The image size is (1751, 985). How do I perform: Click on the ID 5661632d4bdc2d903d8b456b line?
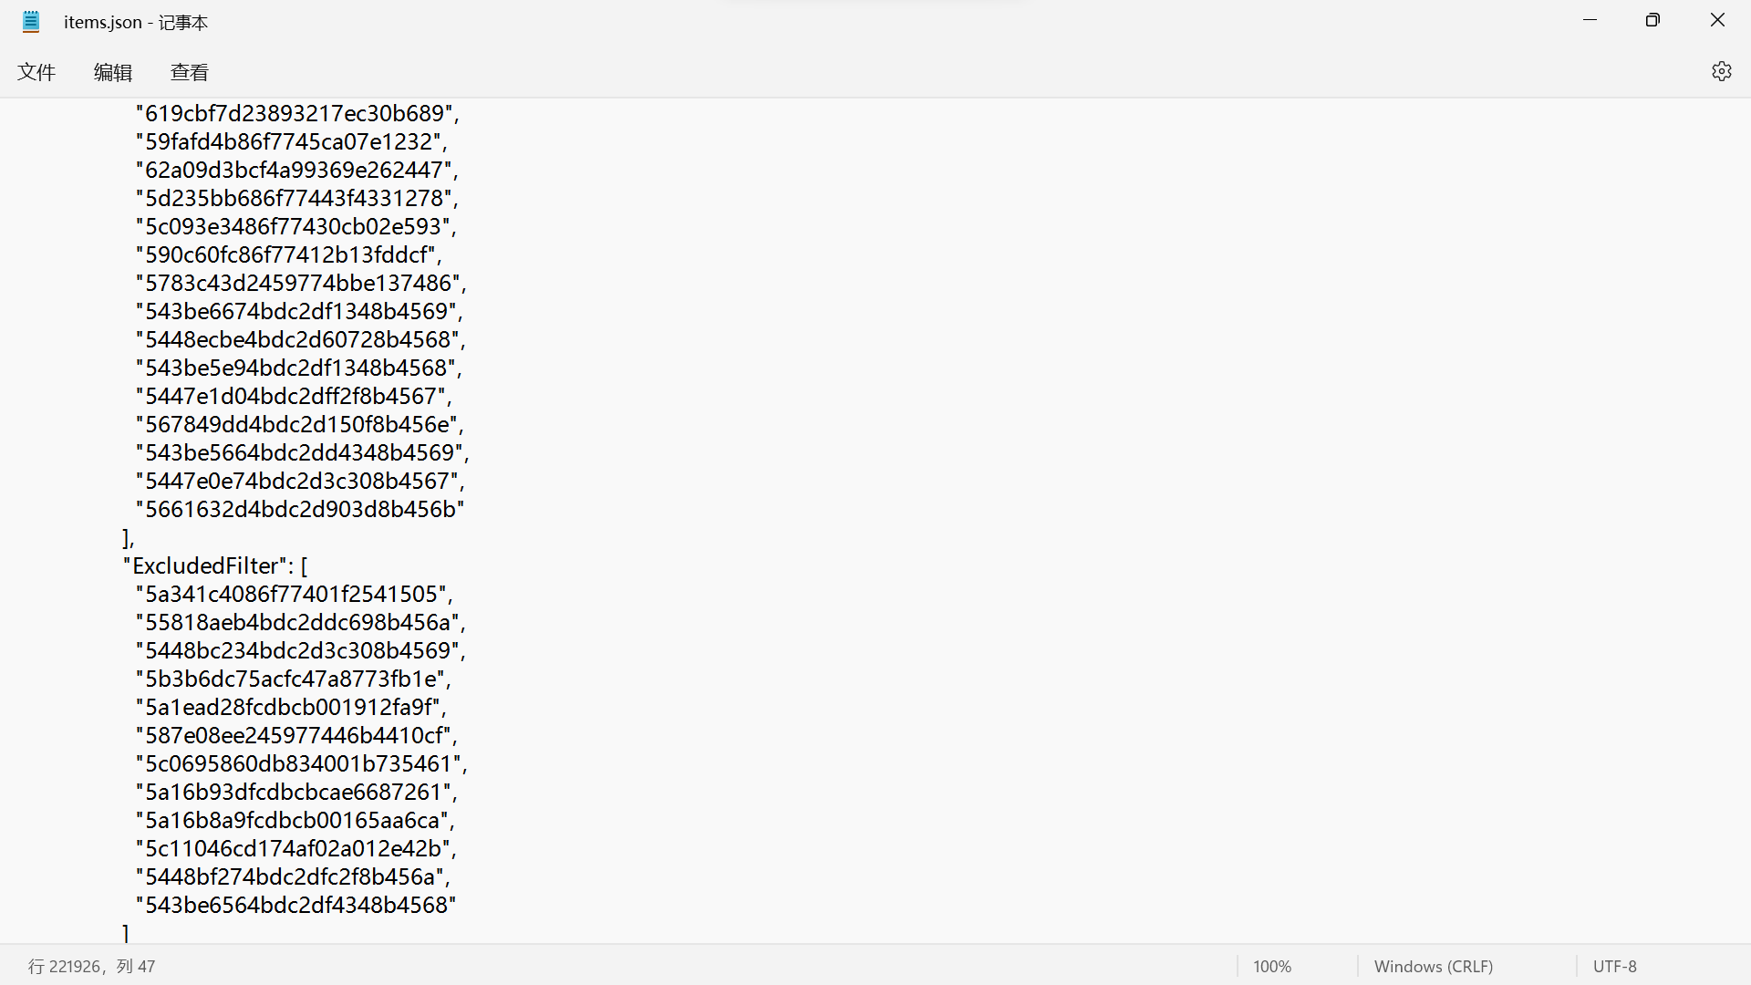300,509
